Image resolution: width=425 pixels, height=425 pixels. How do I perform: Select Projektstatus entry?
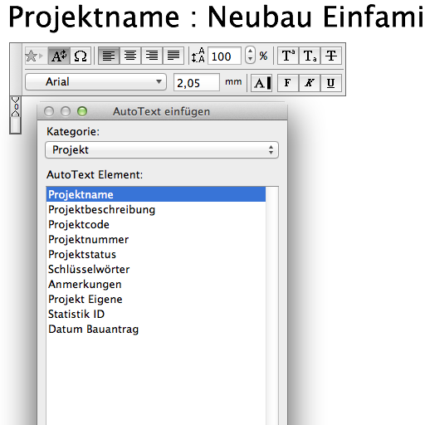pyautogui.click(x=156, y=254)
